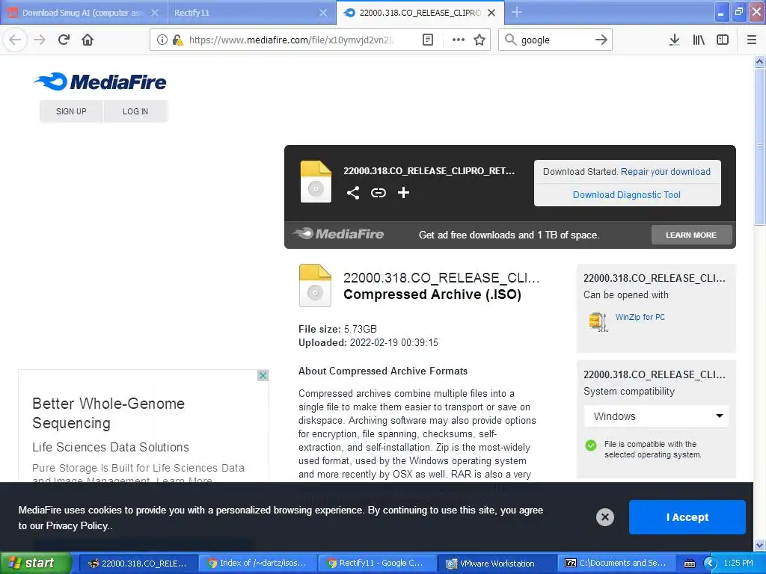
Task: Click the scrollbar down arrow
Action: coord(759,545)
